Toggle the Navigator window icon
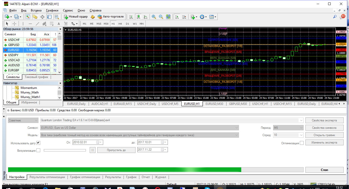The height and width of the screenshot is (189, 349). 35,17
